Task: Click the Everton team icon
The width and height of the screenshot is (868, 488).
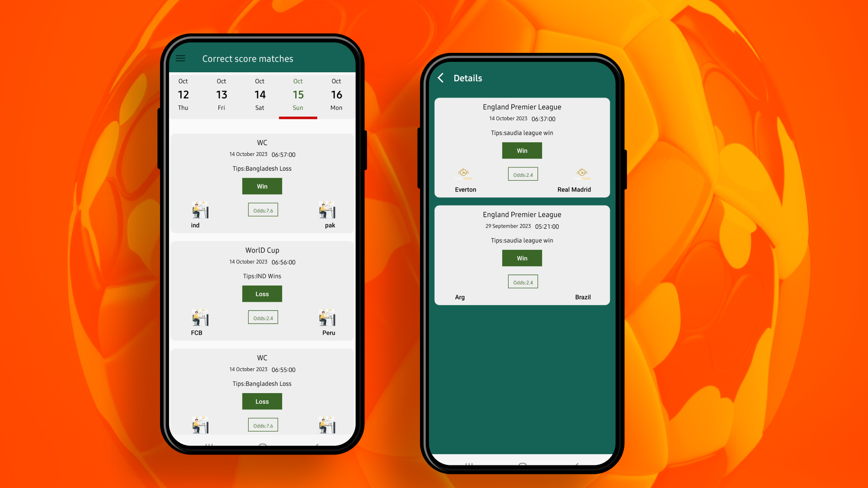Action: 464,174
